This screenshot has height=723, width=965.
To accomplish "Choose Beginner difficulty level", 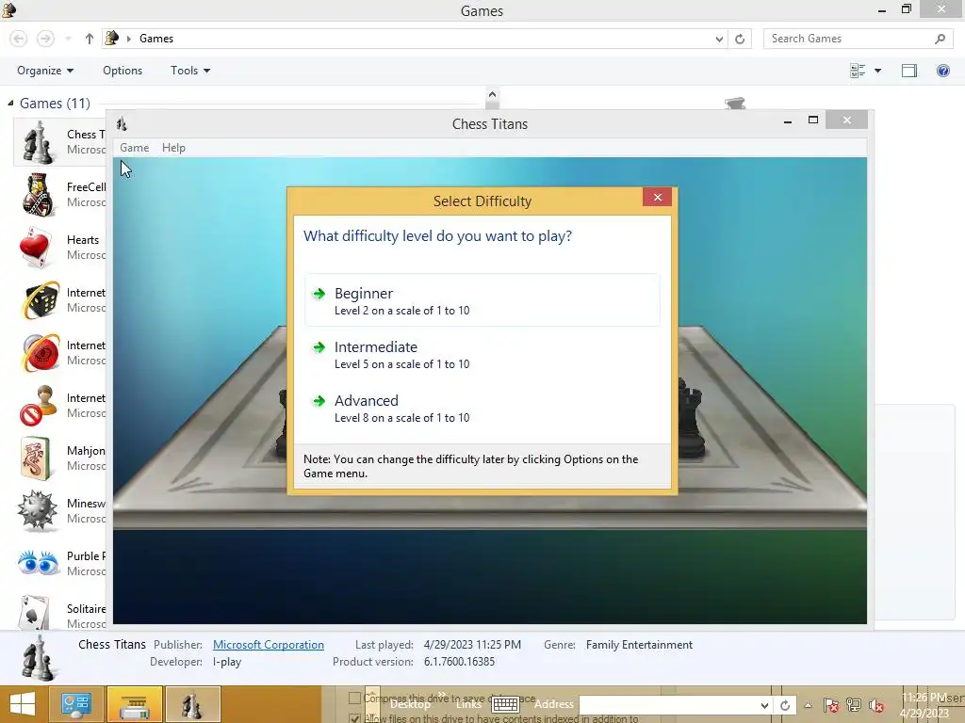I will pos(482,300).
